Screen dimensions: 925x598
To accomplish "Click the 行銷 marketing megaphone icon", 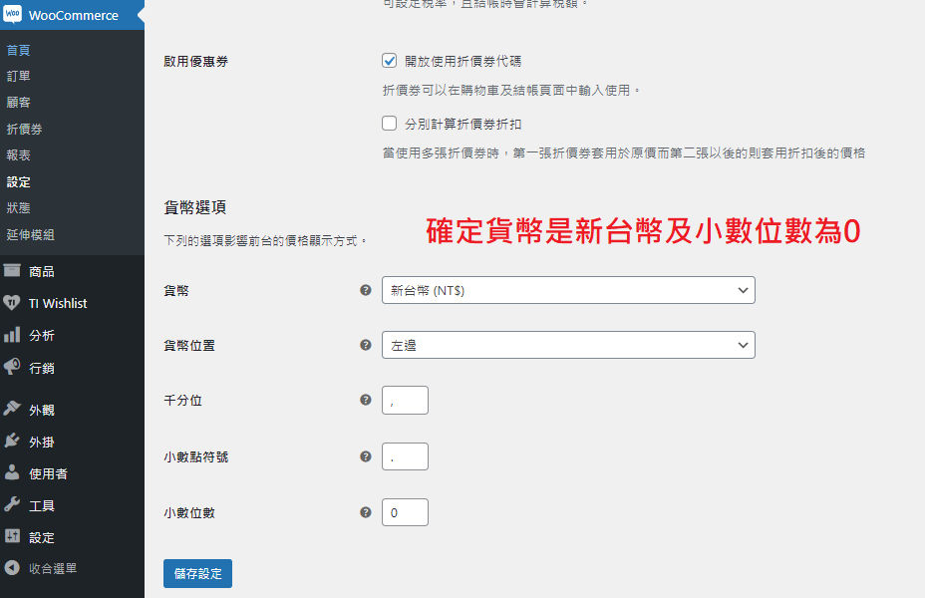I will (13, 368).
